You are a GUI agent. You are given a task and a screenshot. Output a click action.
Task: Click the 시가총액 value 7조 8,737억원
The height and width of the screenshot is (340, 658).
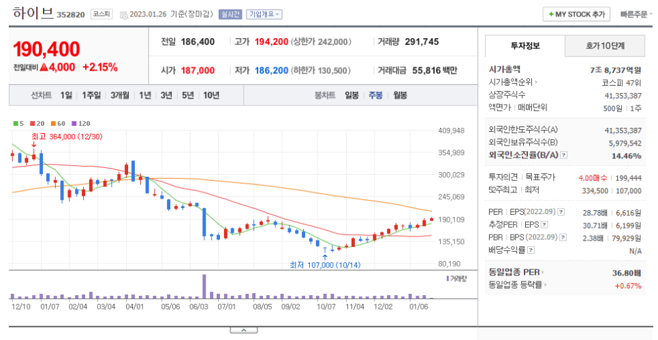click(x=616, y=70)
